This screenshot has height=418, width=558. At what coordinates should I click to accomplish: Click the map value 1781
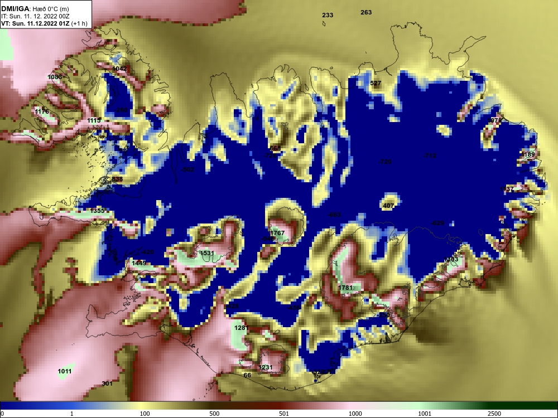[x=345, y=288]
